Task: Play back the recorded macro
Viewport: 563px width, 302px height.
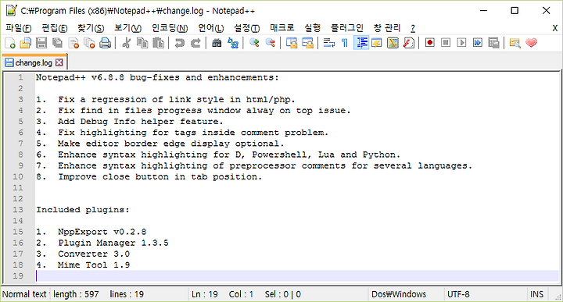Action: click(x=462, y=43)
